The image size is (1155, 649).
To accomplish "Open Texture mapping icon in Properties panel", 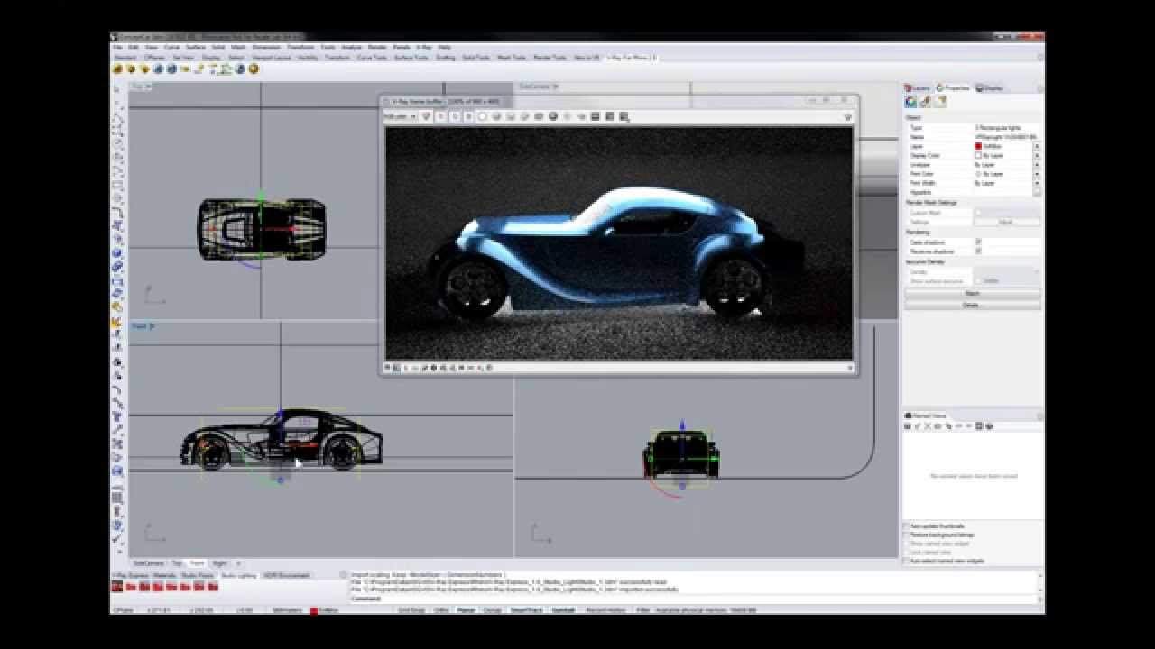I will click(x=940, y=101).
